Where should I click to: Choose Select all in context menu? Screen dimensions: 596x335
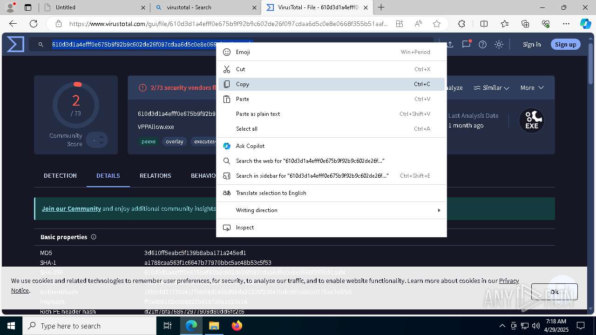(x=332, y=129)
